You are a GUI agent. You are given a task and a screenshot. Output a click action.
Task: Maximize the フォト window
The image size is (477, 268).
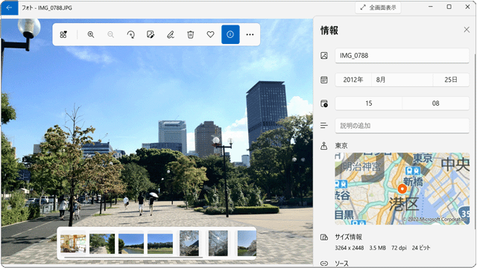(x=449, y=7)
